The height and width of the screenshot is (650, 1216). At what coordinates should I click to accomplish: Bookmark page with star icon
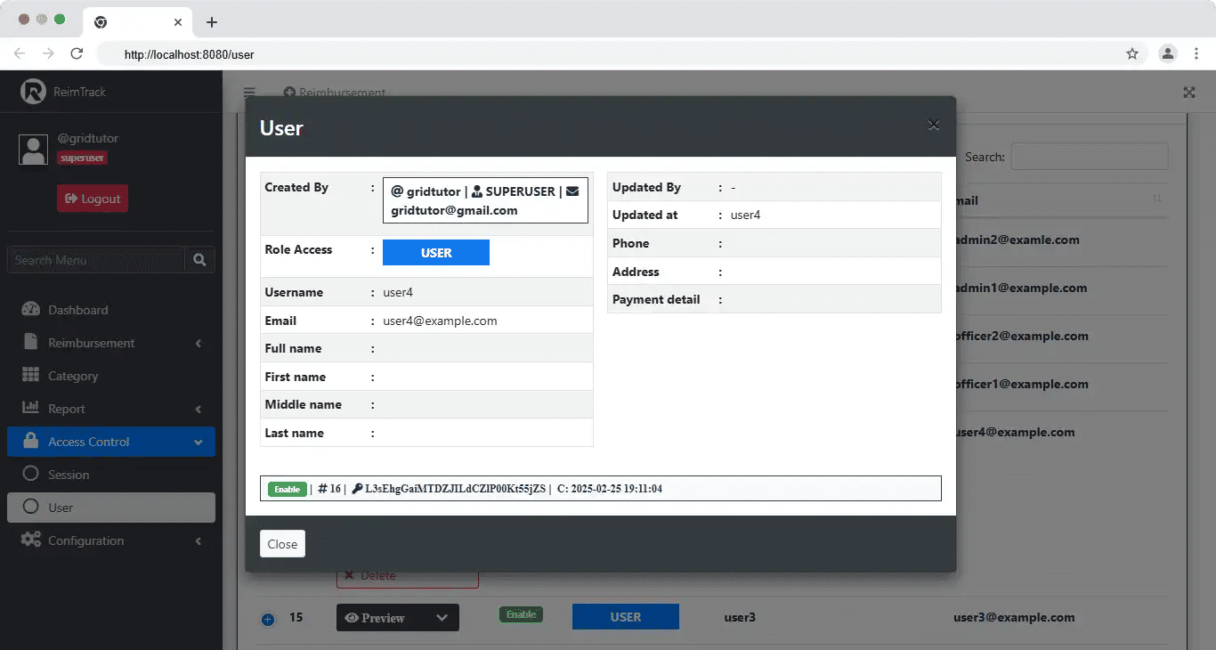click(1132, 54)
